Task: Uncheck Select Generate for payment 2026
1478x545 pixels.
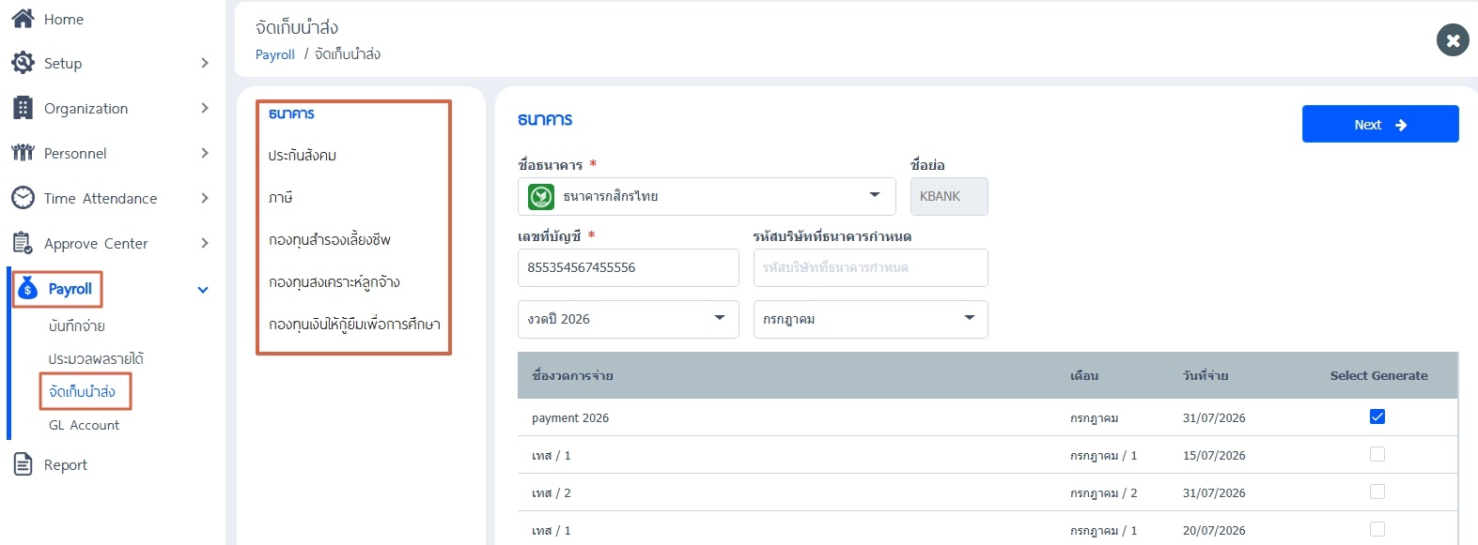Action: [x=1377, y=416]
